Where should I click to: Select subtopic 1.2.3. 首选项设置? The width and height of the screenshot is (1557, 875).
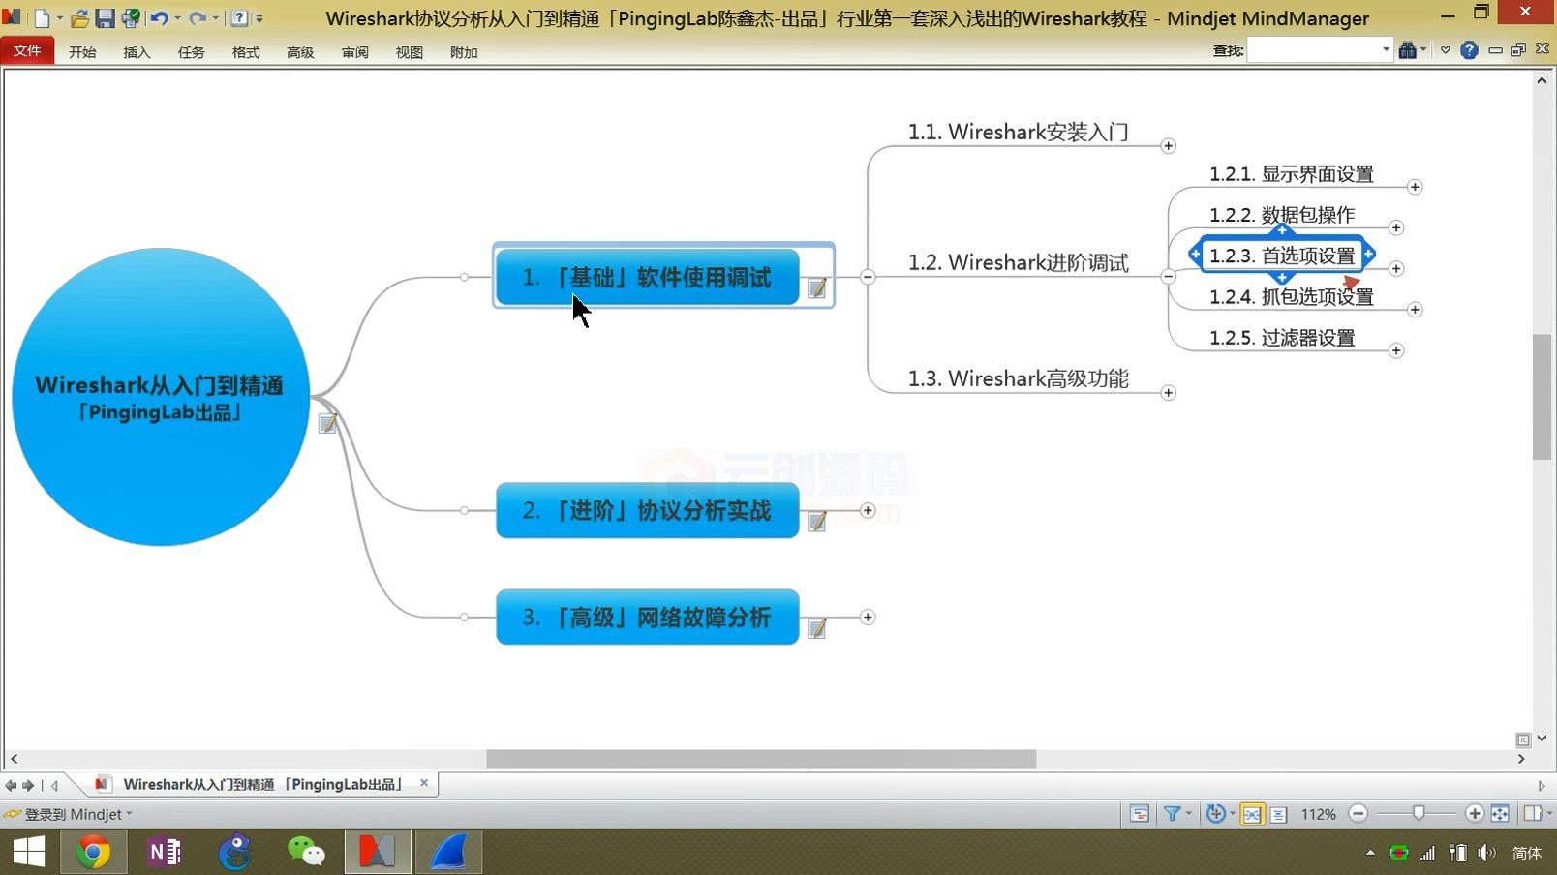(x=1282, y=256)
